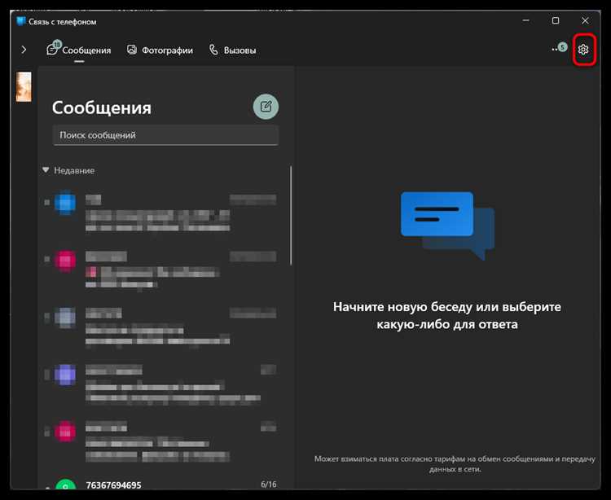Open settings via the gear icon
Viewport: 611px width, 500px height.
583,50
